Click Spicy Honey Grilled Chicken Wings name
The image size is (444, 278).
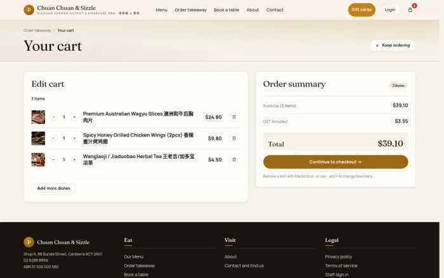coord(138,138)
